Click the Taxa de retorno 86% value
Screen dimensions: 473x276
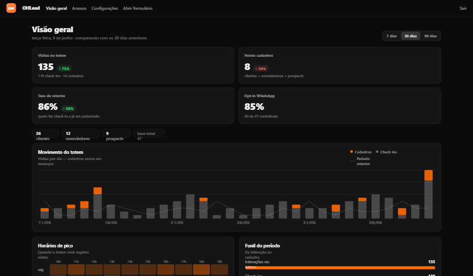48,107
